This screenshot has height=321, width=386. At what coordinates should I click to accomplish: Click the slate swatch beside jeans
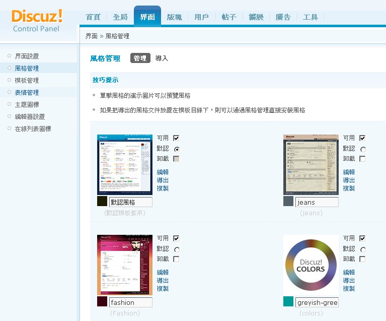288,201
